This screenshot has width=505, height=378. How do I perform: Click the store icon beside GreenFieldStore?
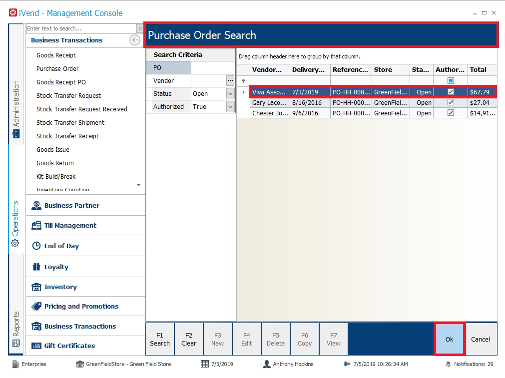tap(80, 364)
